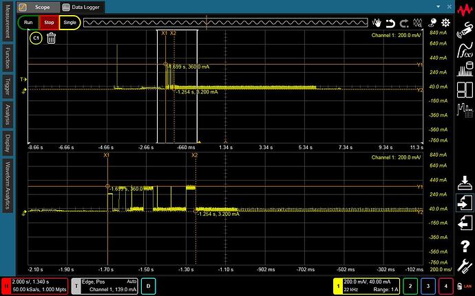Open the scope settings gear
The image size is (475, 296).
(x=444, y=22)
